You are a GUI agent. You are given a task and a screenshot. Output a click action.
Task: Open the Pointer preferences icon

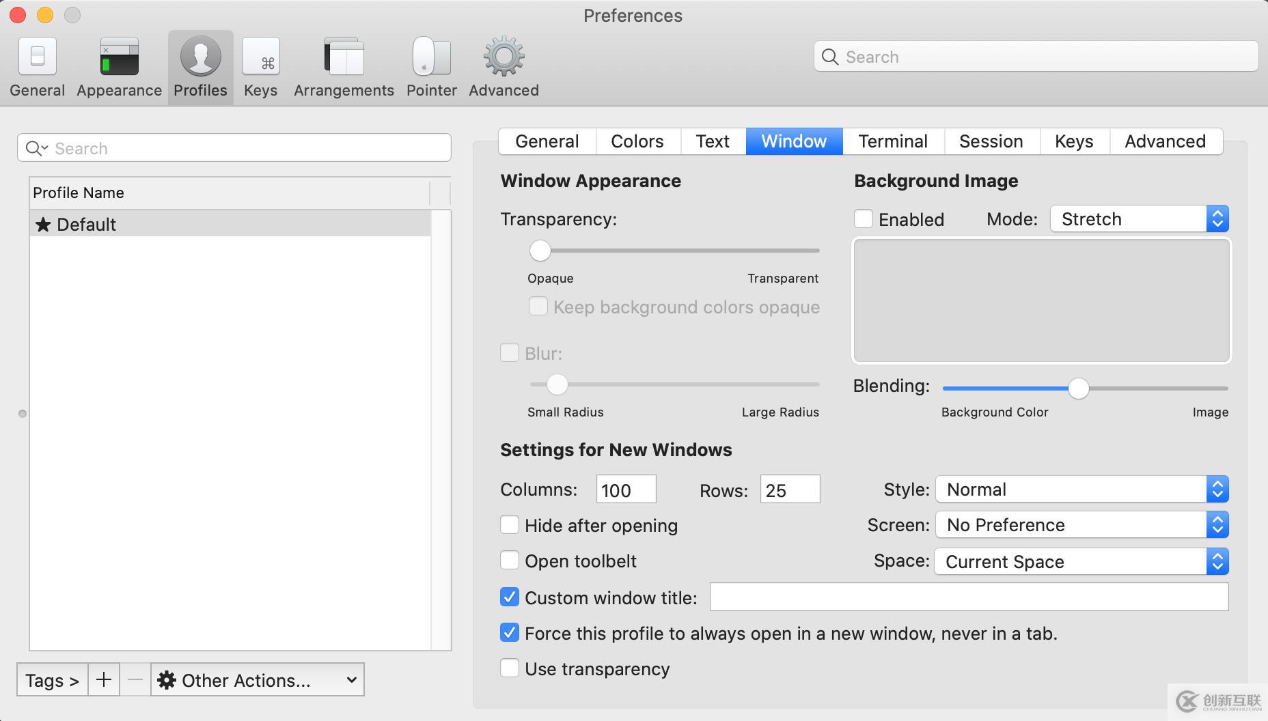click(x=430, y=65)
